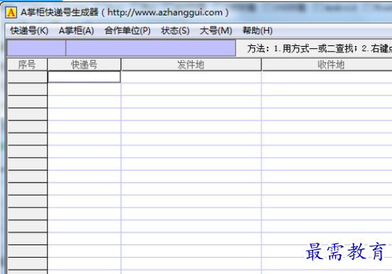The image size is (392, 274).
Task: Open the 合作单位(P) menu
Action: point(127,30)
